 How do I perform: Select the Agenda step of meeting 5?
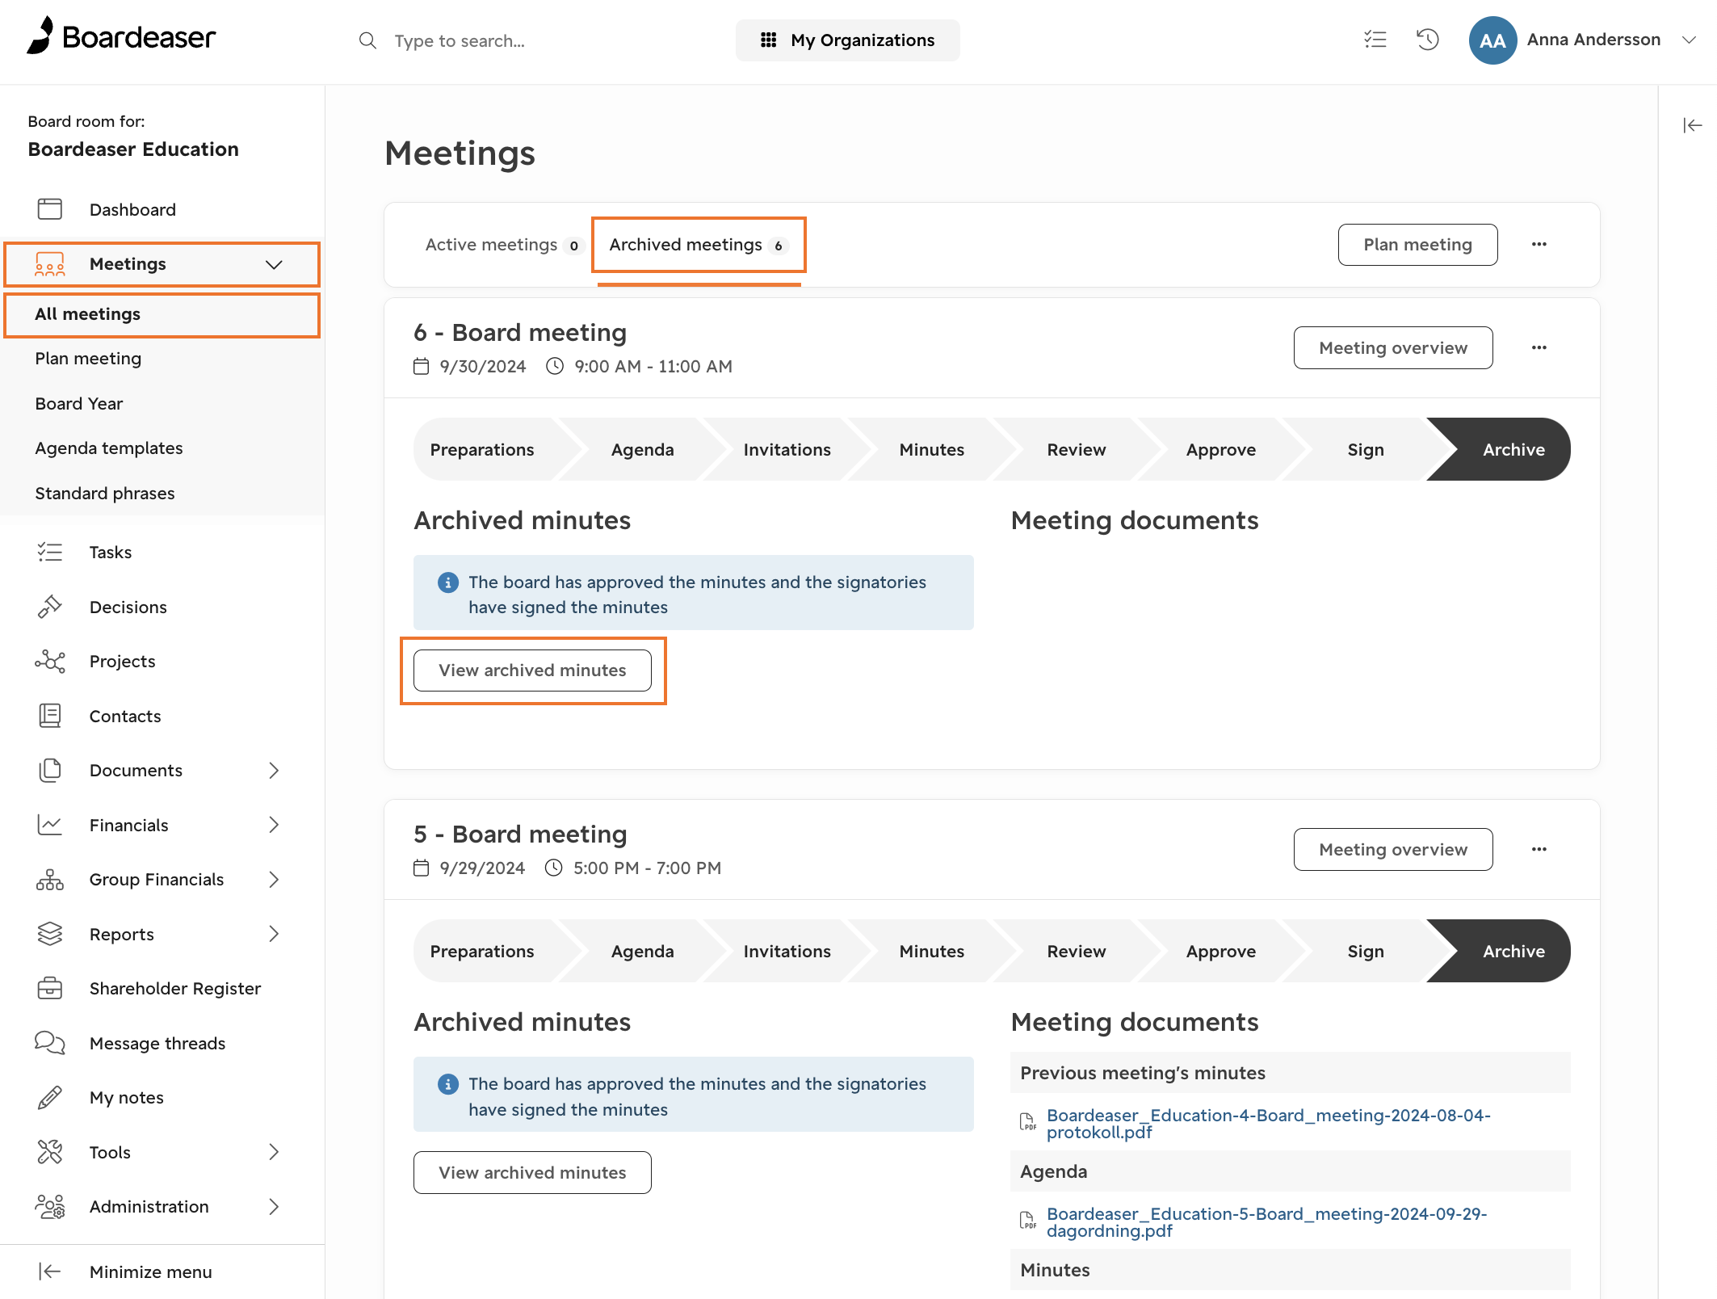[642, 951]
